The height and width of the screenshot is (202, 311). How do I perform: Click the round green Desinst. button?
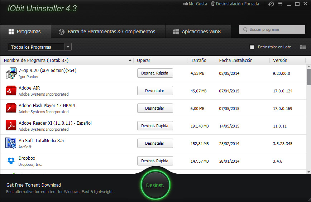pos(155,185)
